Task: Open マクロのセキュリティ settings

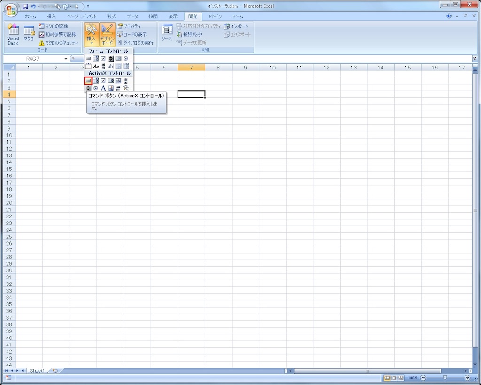Action: pyautogui.click(x=58, y=43)
